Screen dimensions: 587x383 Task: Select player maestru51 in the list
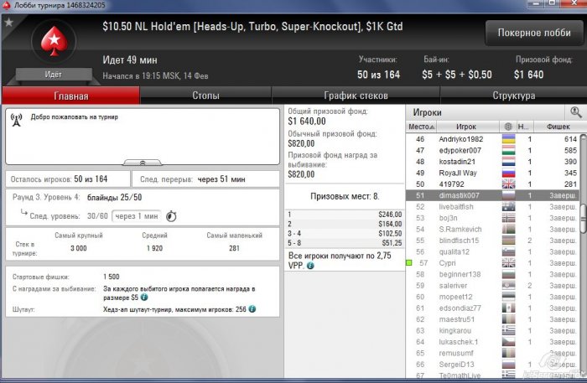point(492,319)
